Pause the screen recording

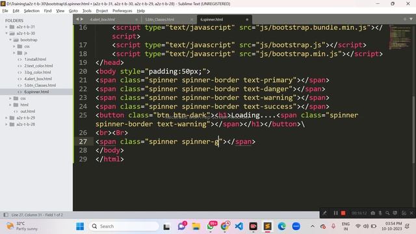pyautogui.click(x=335, y=213)
